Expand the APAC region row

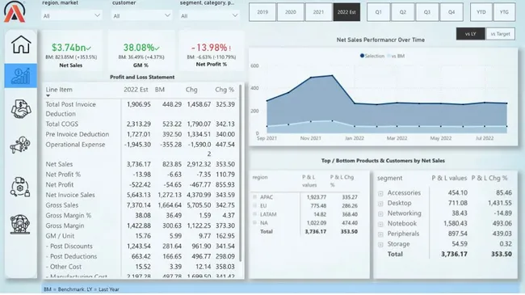(x=254, y=197)
